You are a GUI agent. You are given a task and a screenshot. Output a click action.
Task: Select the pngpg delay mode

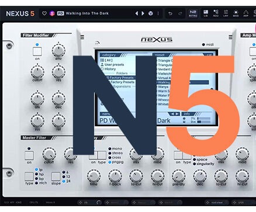coord(116,162)
